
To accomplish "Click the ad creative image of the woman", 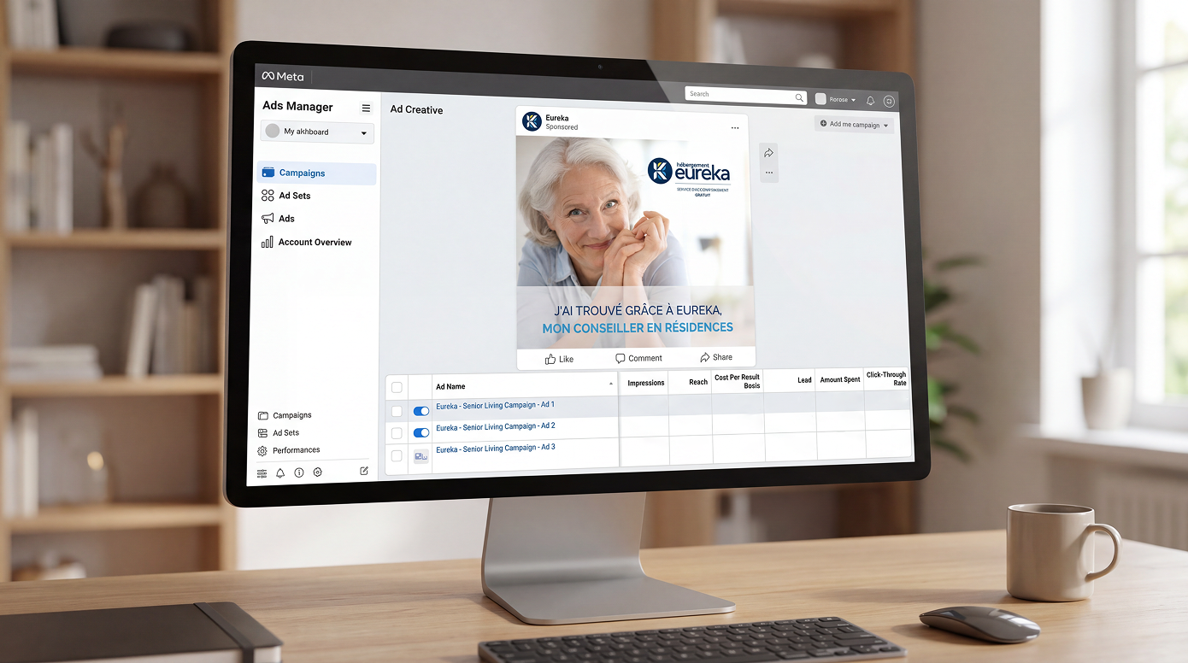I will 635,242.
